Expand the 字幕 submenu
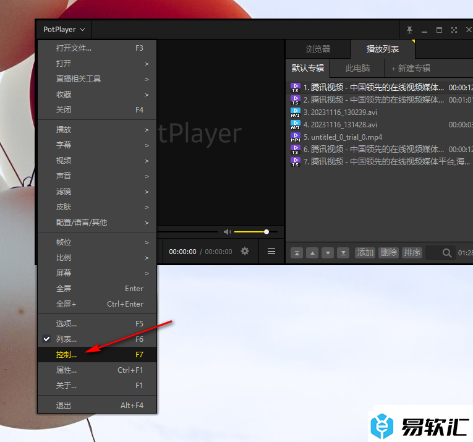The image size is (473, 442). [x=97, y=145]
